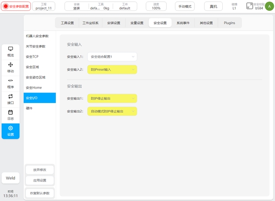Open the 程序 program code icon
Screen dimensions: 275x201
click(x=10, y=81)
